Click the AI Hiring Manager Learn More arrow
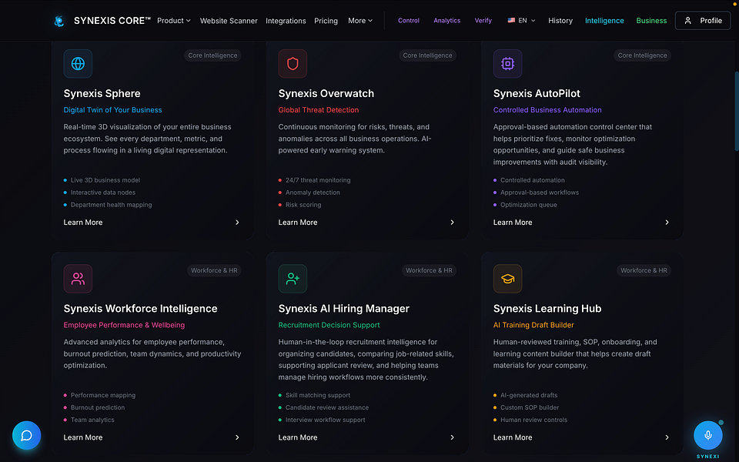 point(452,437)
